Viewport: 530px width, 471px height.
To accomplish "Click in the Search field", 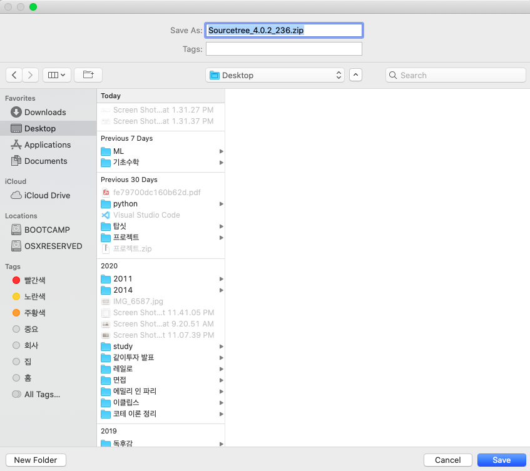I will pos(456,75).
